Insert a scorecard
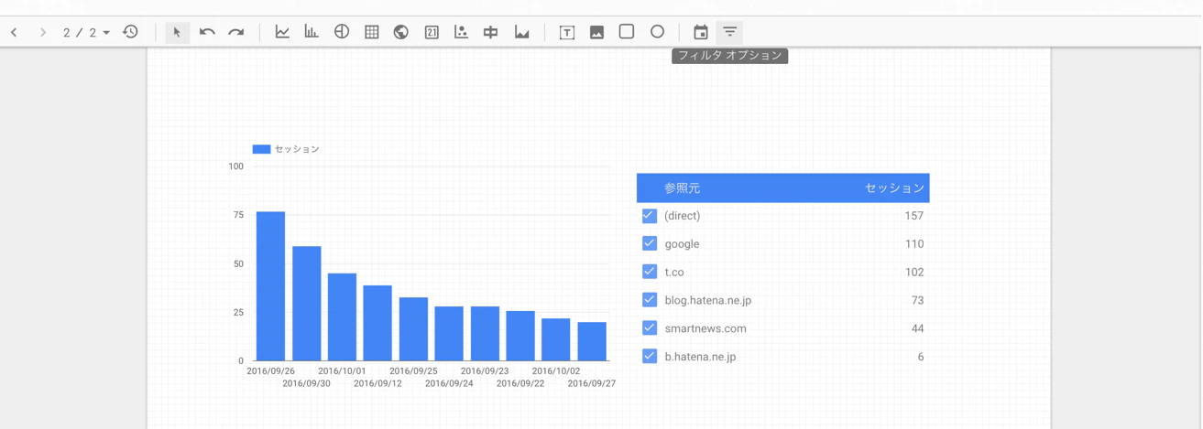 432,32
